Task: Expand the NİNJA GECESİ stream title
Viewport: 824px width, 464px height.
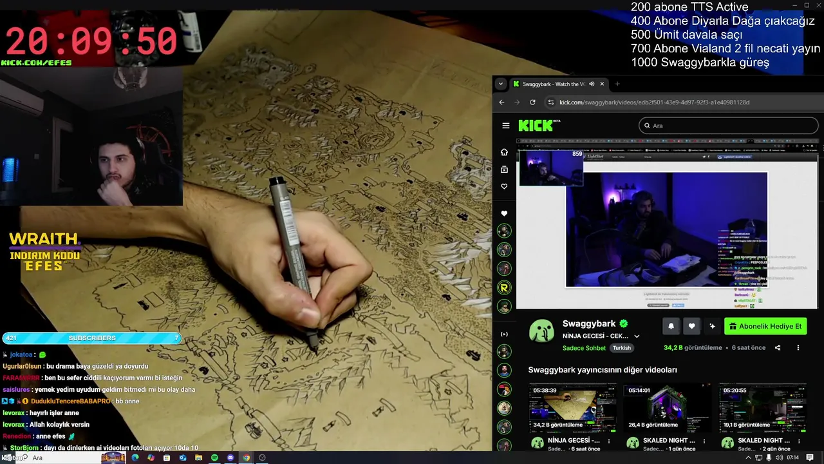Action: pyautogui.click(x=637, y=336)
